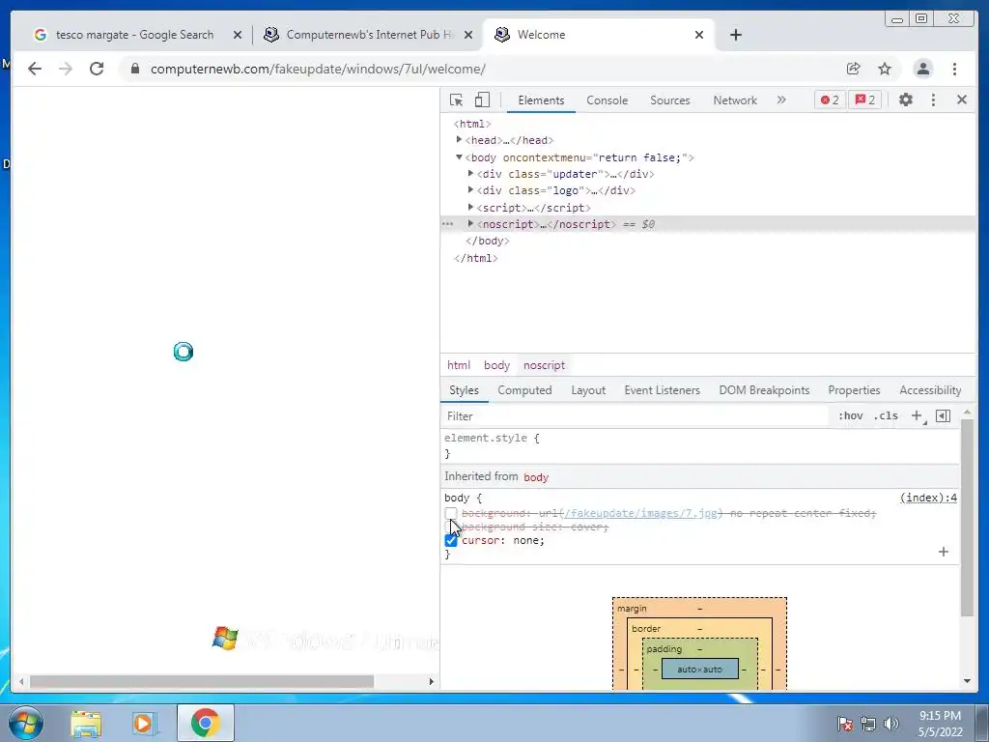The width and height of the screenshot is (989, 742).
Task: Reload the current page
Action: point(97,69)
